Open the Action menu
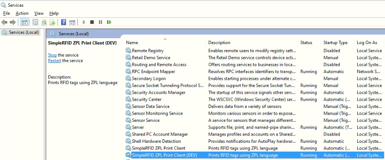 coord(22,13)
